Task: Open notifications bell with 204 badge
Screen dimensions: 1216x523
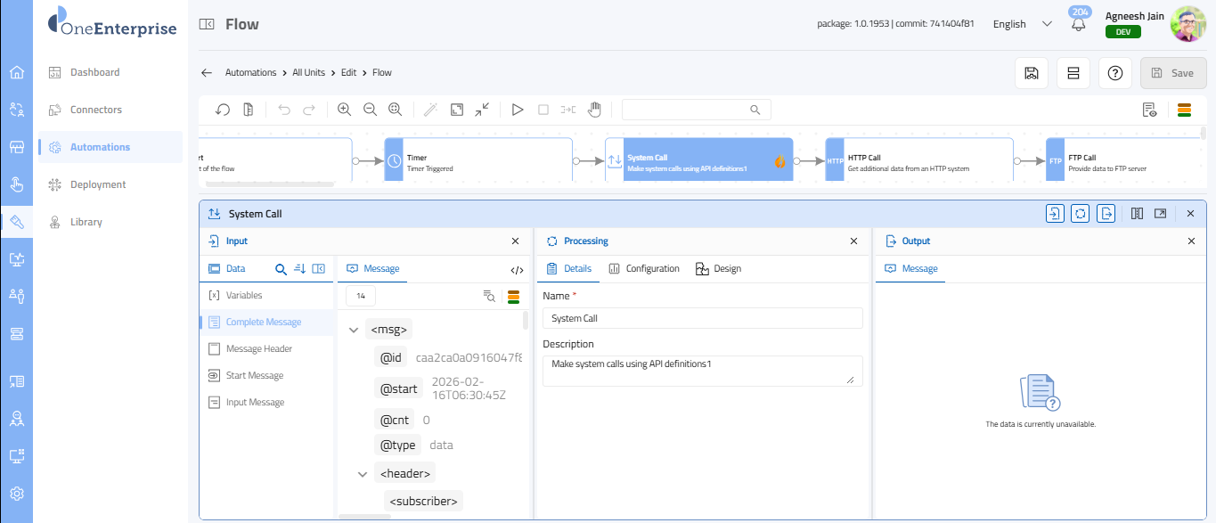Action: click(1079, 25)
